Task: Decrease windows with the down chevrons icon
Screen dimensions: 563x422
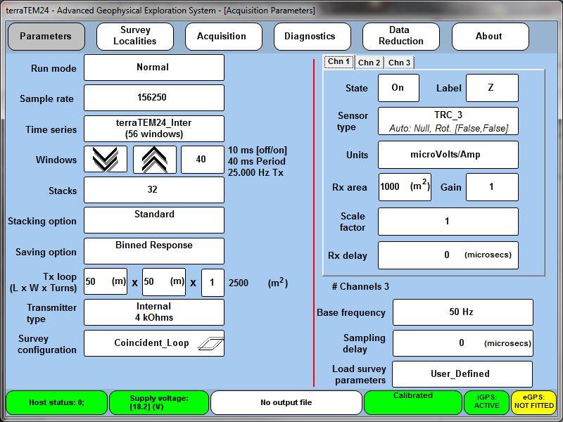Action: click(x=106, y=160)
